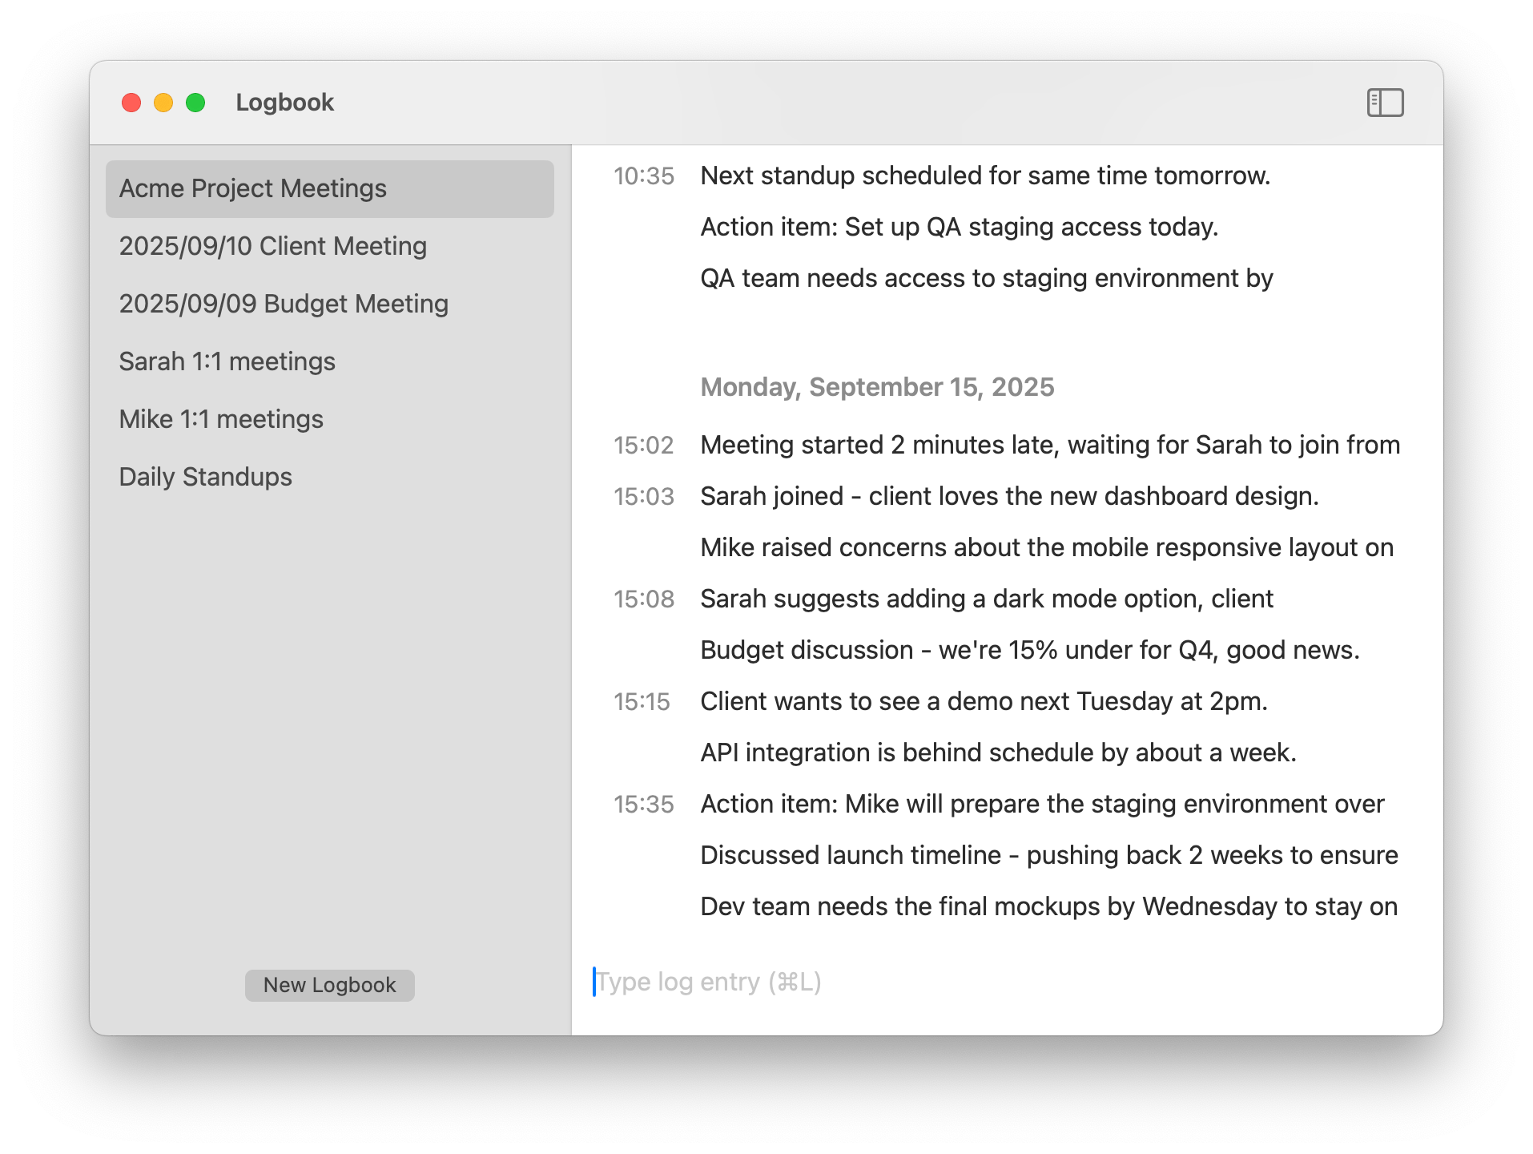This screenshot has width=1533, height=1154.
Task: Toggle the sidebar with the panel icon
Action: (x=1385, y=103)
